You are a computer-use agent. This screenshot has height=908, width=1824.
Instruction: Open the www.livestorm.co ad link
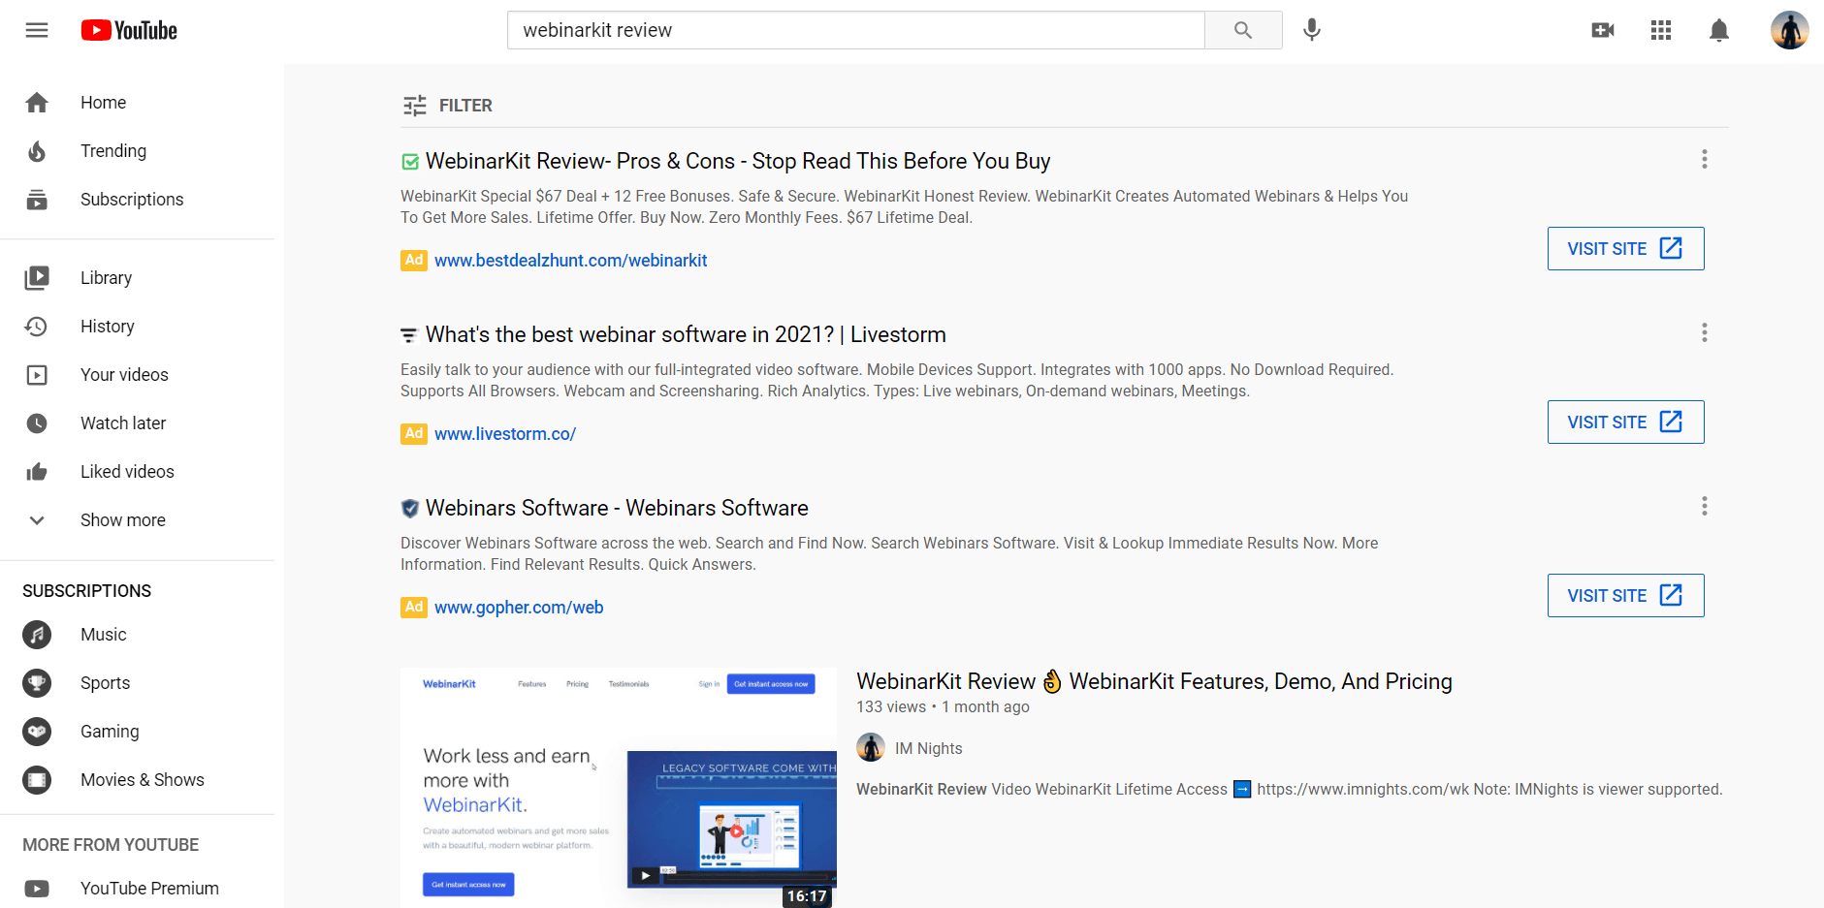pyautogui.click(x=505, y=433)
